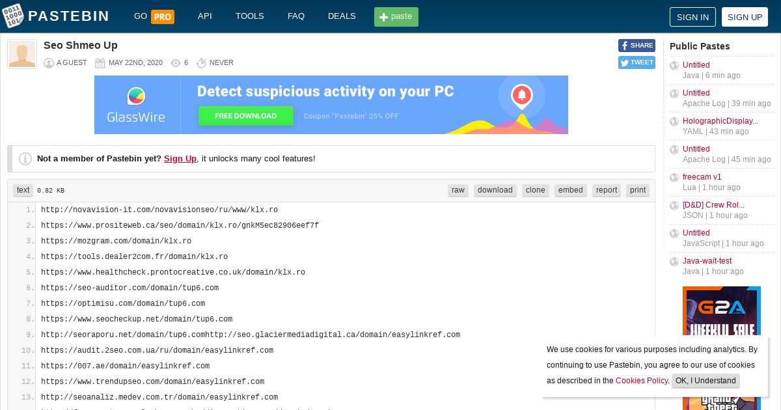Click the Sign Up link in member notice
The width and height of the screenshot is (781, 410).
click(180, 159)
